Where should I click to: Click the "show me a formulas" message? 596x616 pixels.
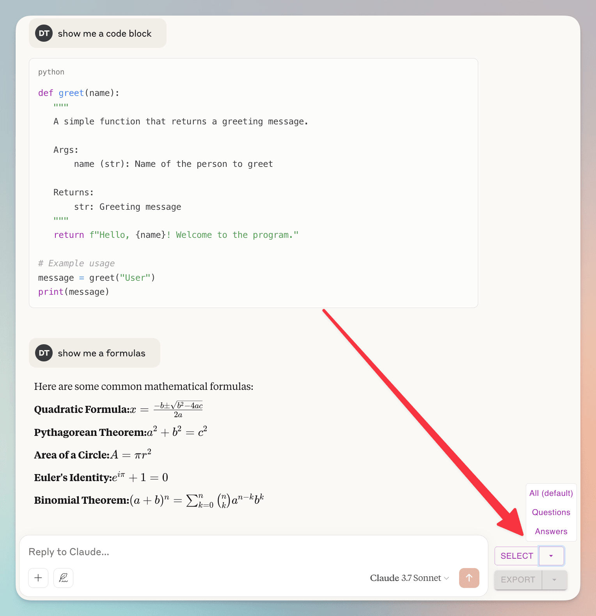[x=101, y=354]
